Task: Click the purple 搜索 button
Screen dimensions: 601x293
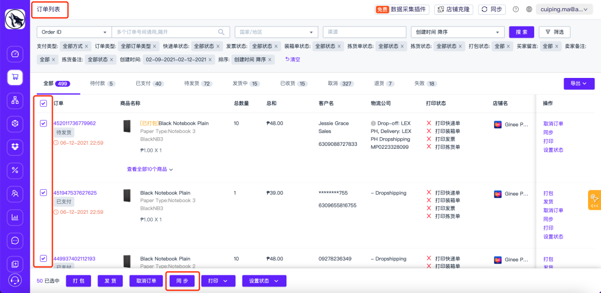Action: pos(521,32)
